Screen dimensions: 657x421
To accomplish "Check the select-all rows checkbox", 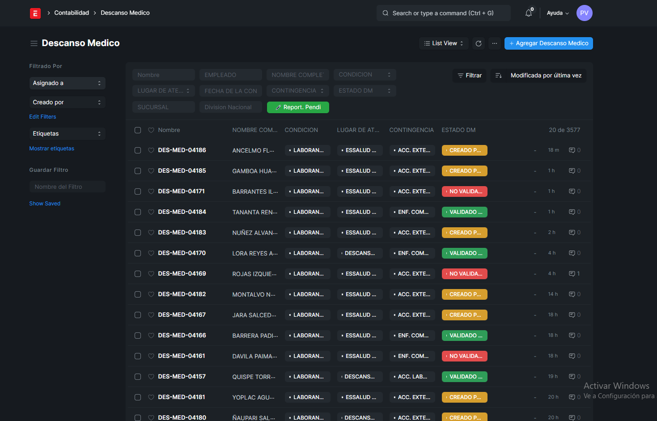I will (x=138, y=130).
